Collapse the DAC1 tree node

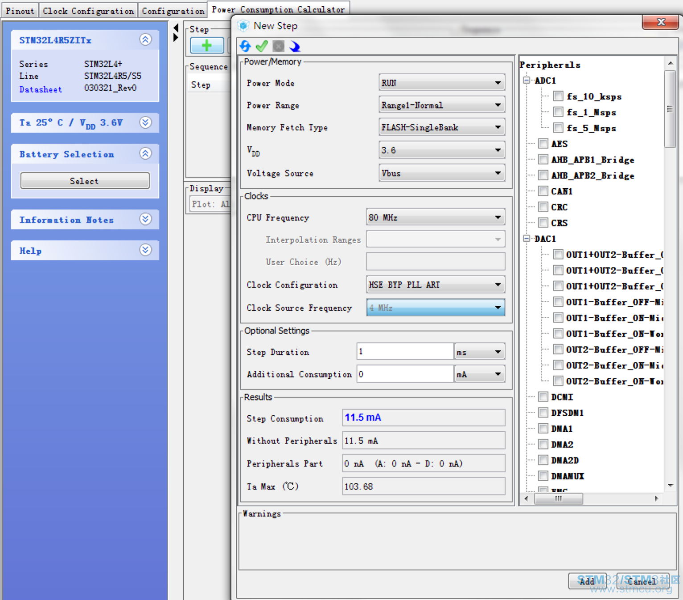click(527, 239)
